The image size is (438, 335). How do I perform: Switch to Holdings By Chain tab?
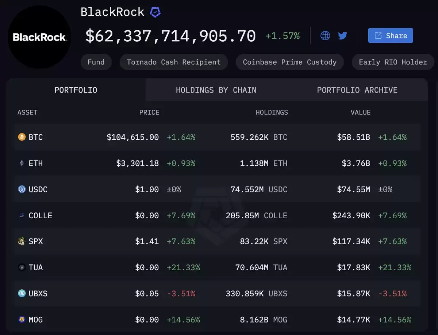[216, 90]
